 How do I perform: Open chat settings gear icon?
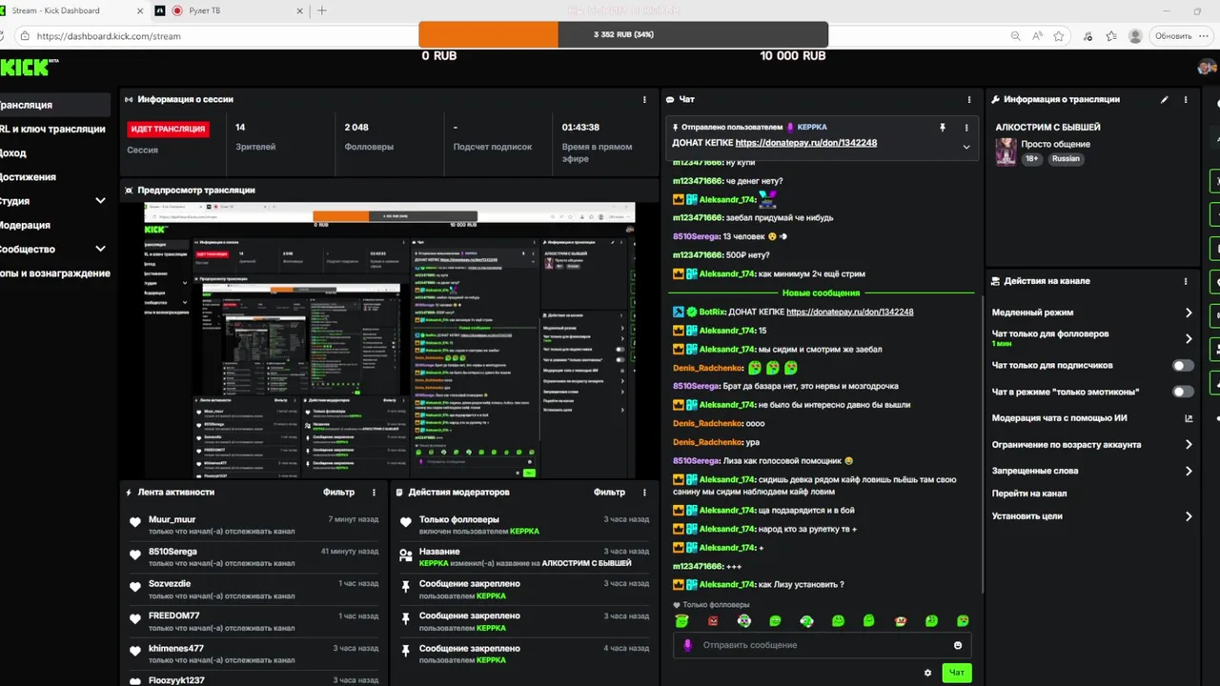927,673
